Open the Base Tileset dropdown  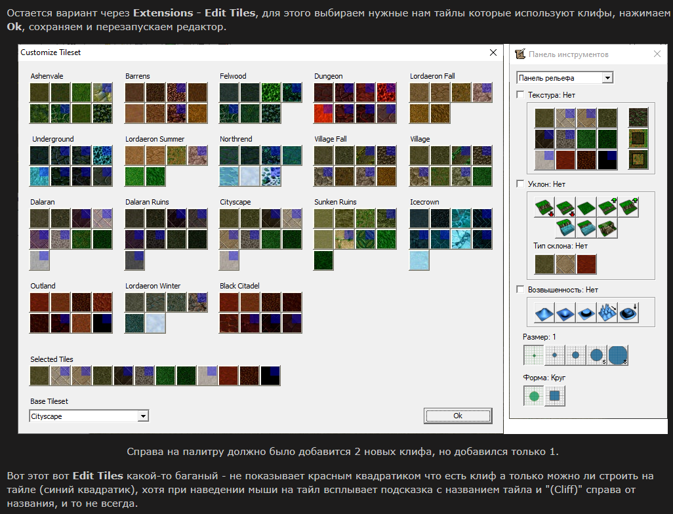click(142, 416)
